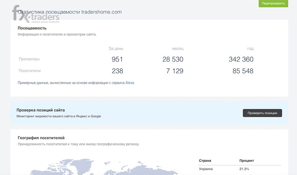Click the yearly views value 342 360
This screenshot has height=175, width=297.
[x=241, y=59]
